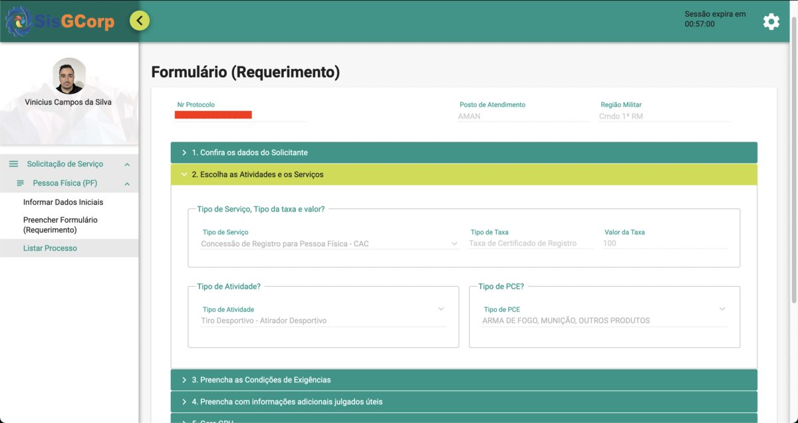Open settings gear icon

click(x=771, y=21)
